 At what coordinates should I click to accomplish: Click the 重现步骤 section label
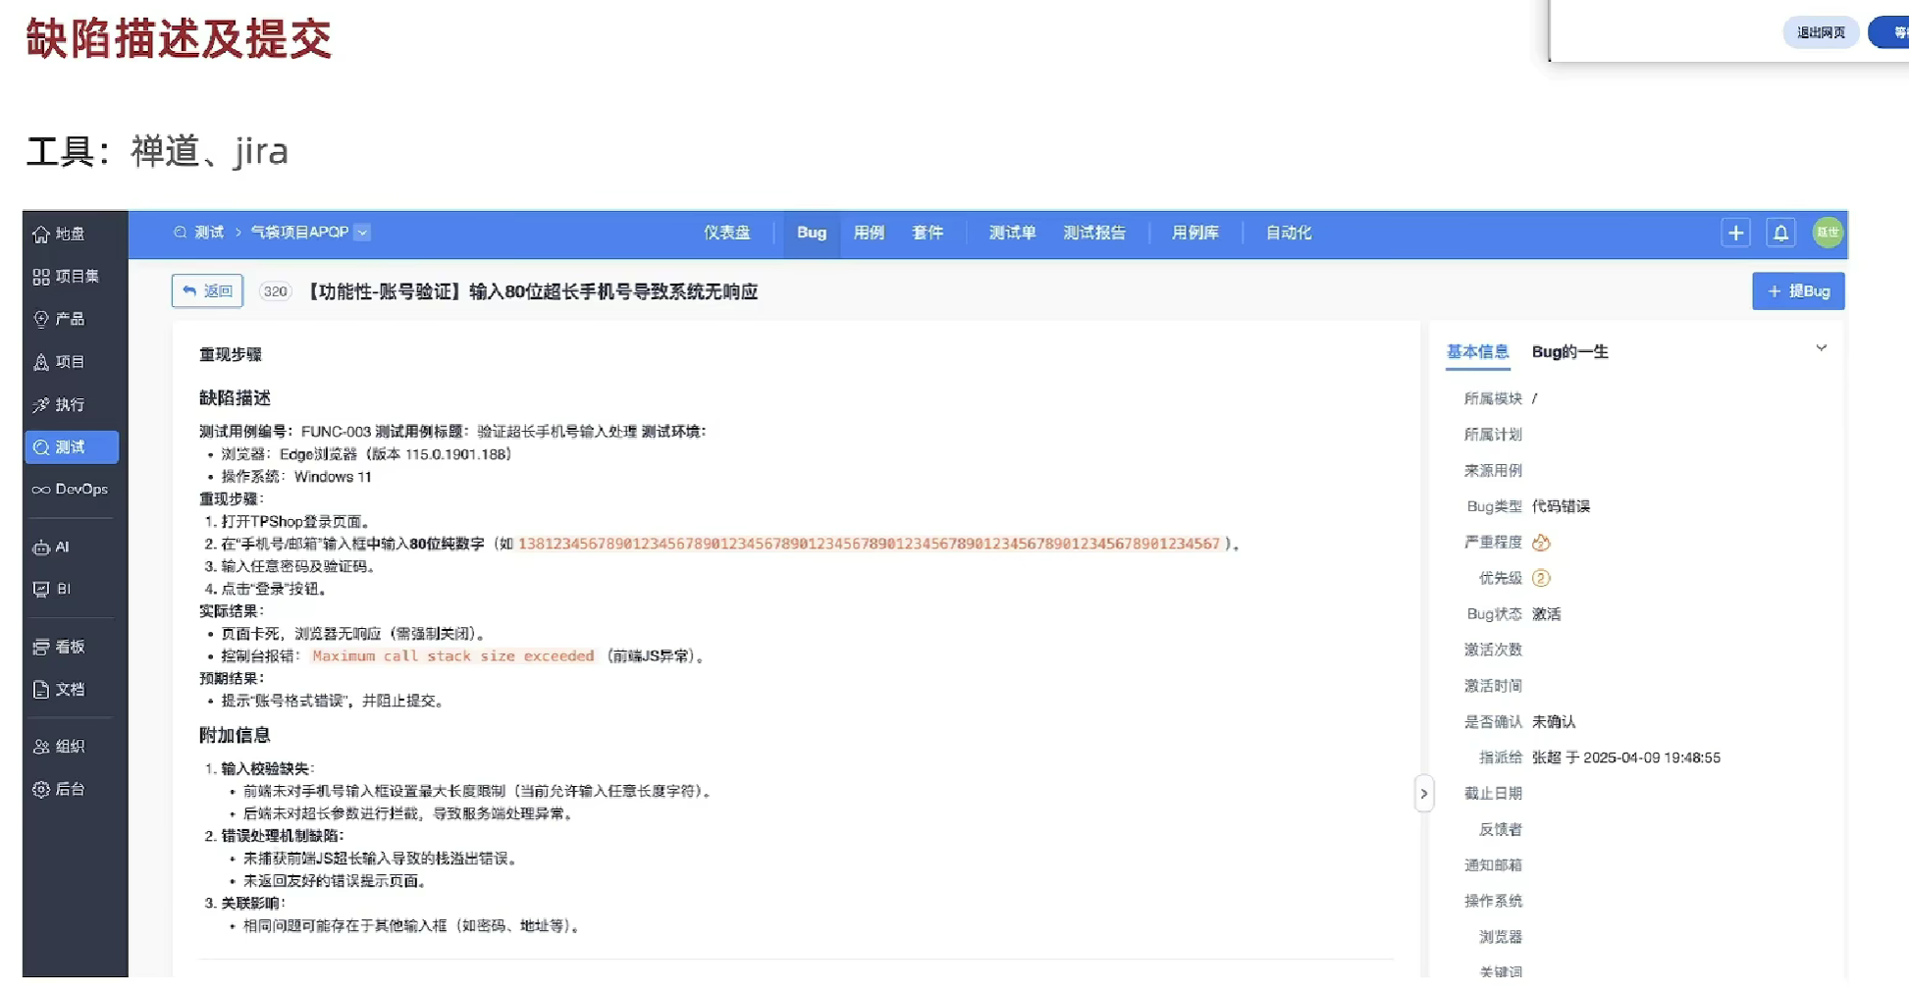click(231, 354)
